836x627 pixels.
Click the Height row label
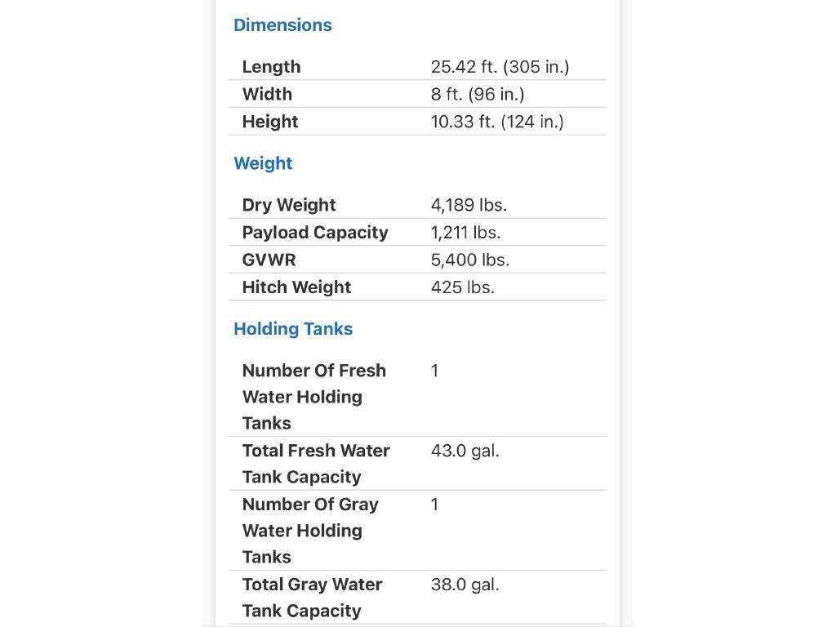(x=270, y=122)
